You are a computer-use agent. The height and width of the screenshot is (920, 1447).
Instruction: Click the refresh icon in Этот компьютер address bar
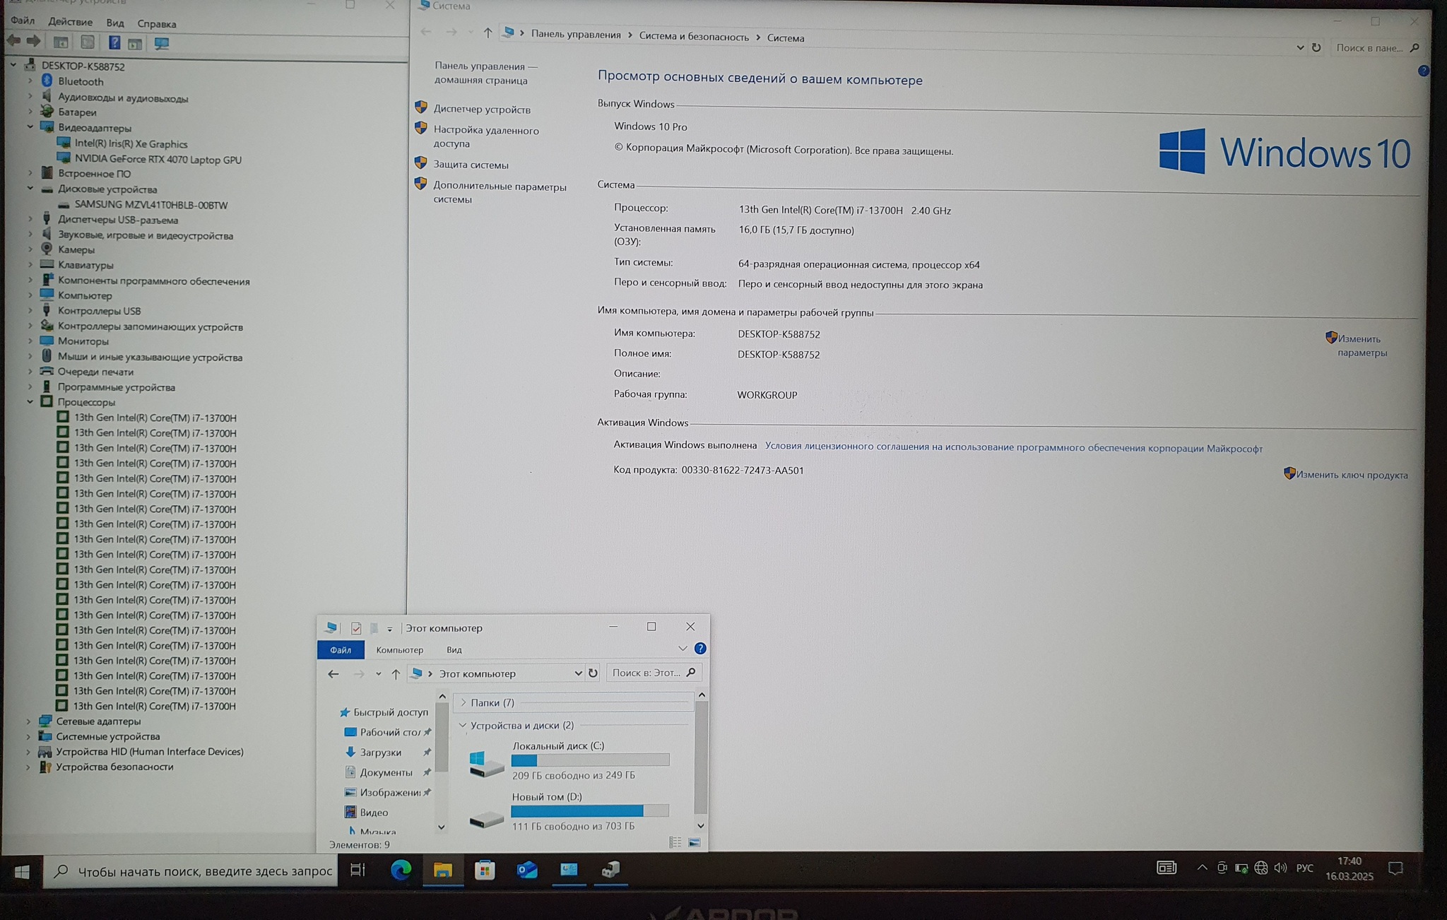593,673
